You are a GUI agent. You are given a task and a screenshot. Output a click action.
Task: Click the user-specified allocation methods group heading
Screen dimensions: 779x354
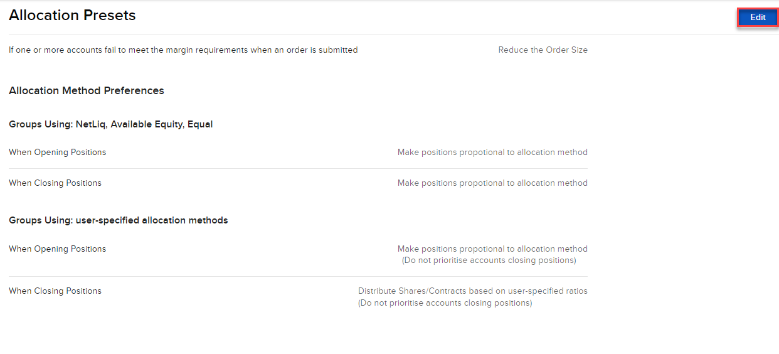pyautogui.click(x=119, y=220)
